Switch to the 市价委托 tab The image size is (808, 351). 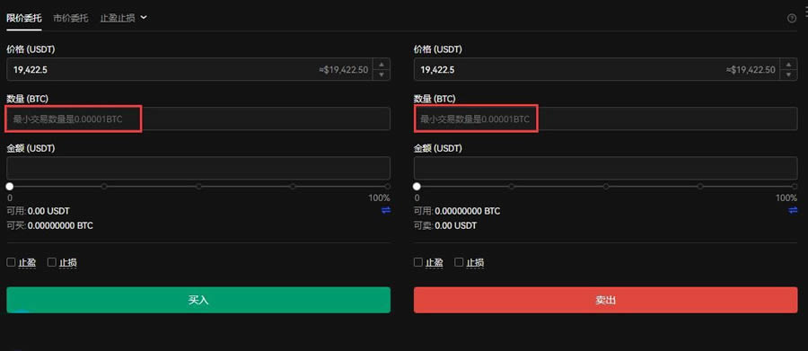click(x=71, y=18)
